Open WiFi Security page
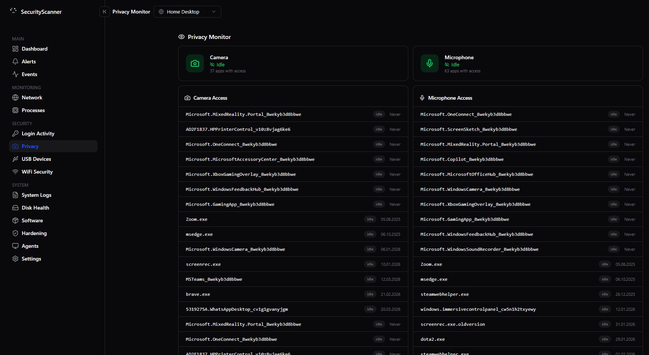 point(37,172)
